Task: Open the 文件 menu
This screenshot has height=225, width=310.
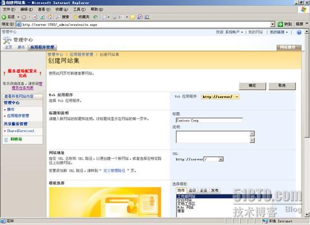Action: tap(9, 10)
